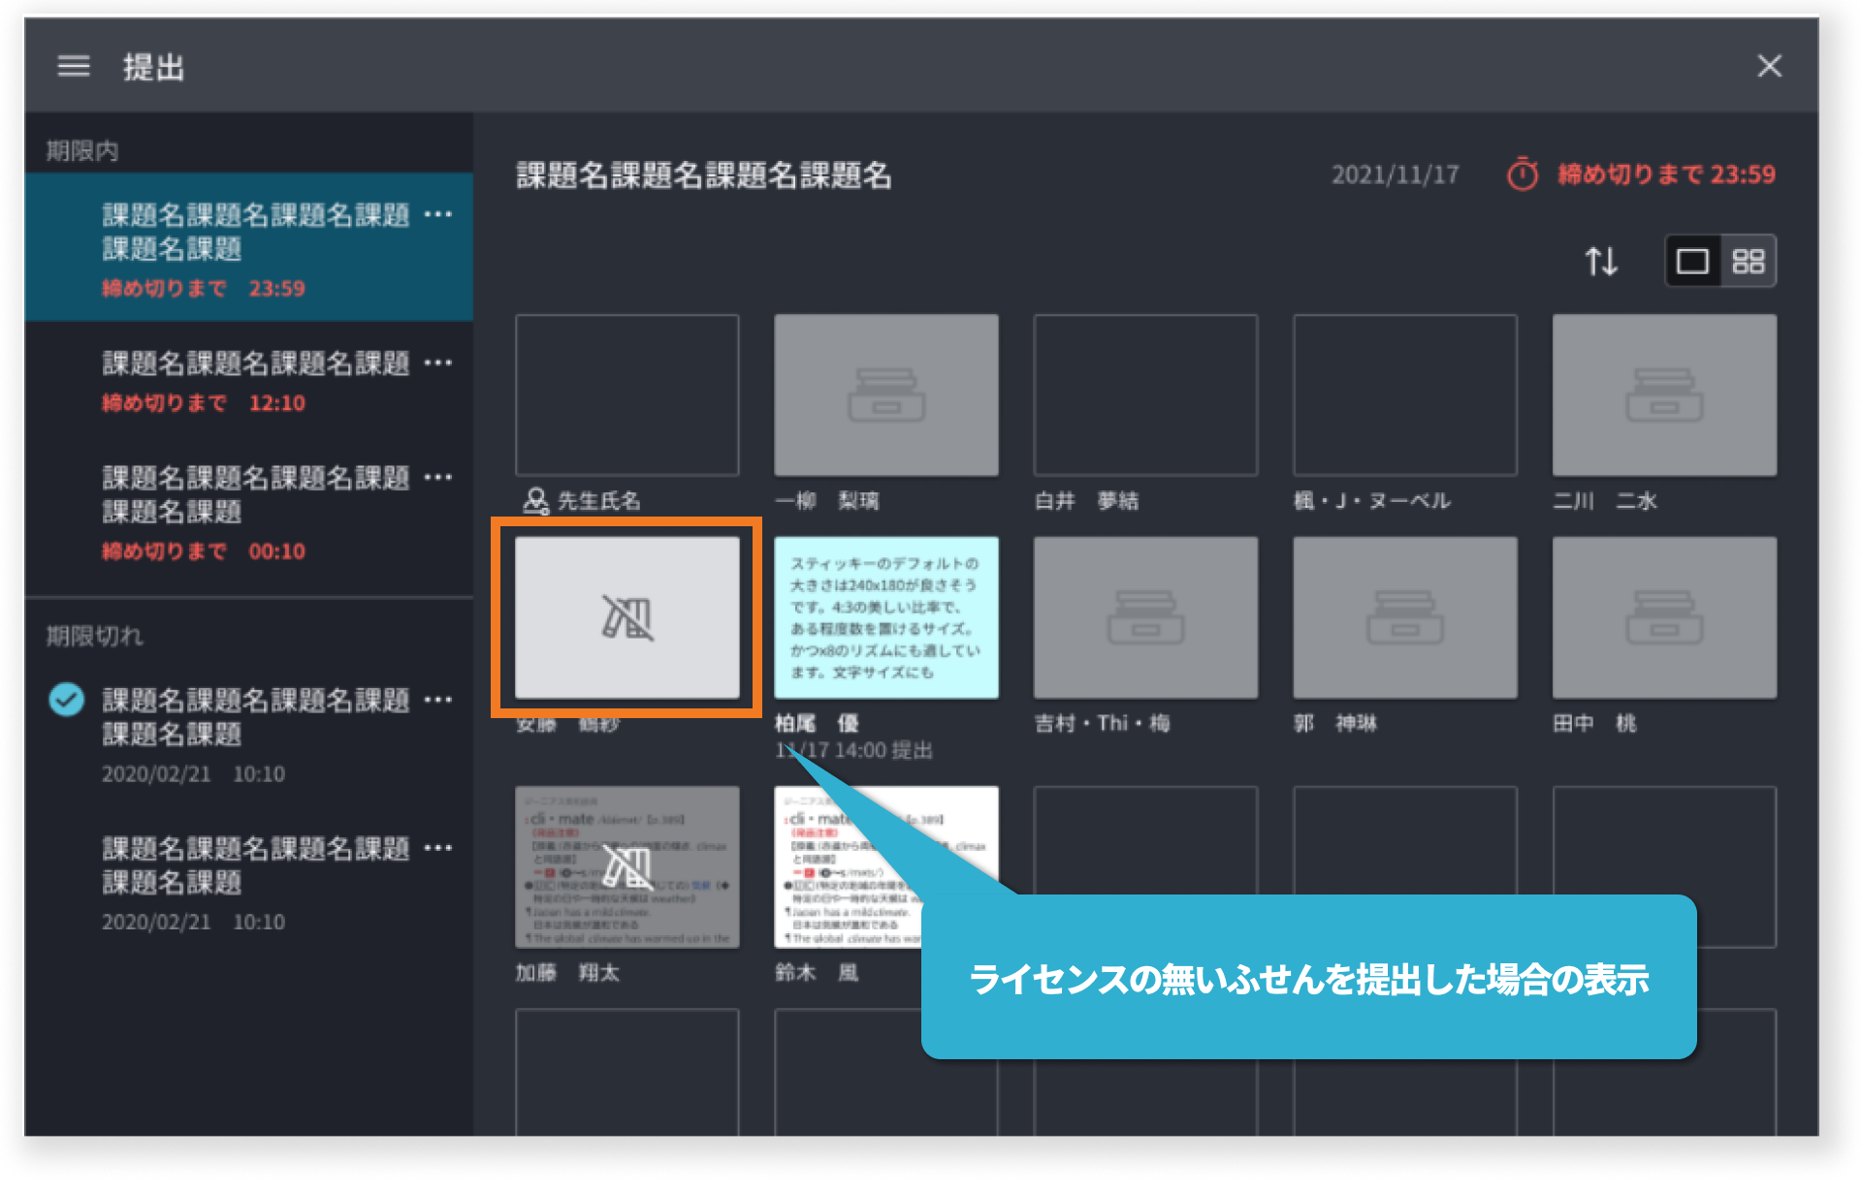Click the date 2021/11/17
Screen dimensions: 1862x1192
click(1395, 174)
